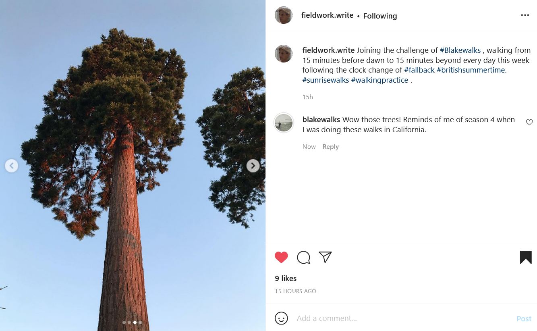Click the next arrow on the photo carousel

pos(253,166)
